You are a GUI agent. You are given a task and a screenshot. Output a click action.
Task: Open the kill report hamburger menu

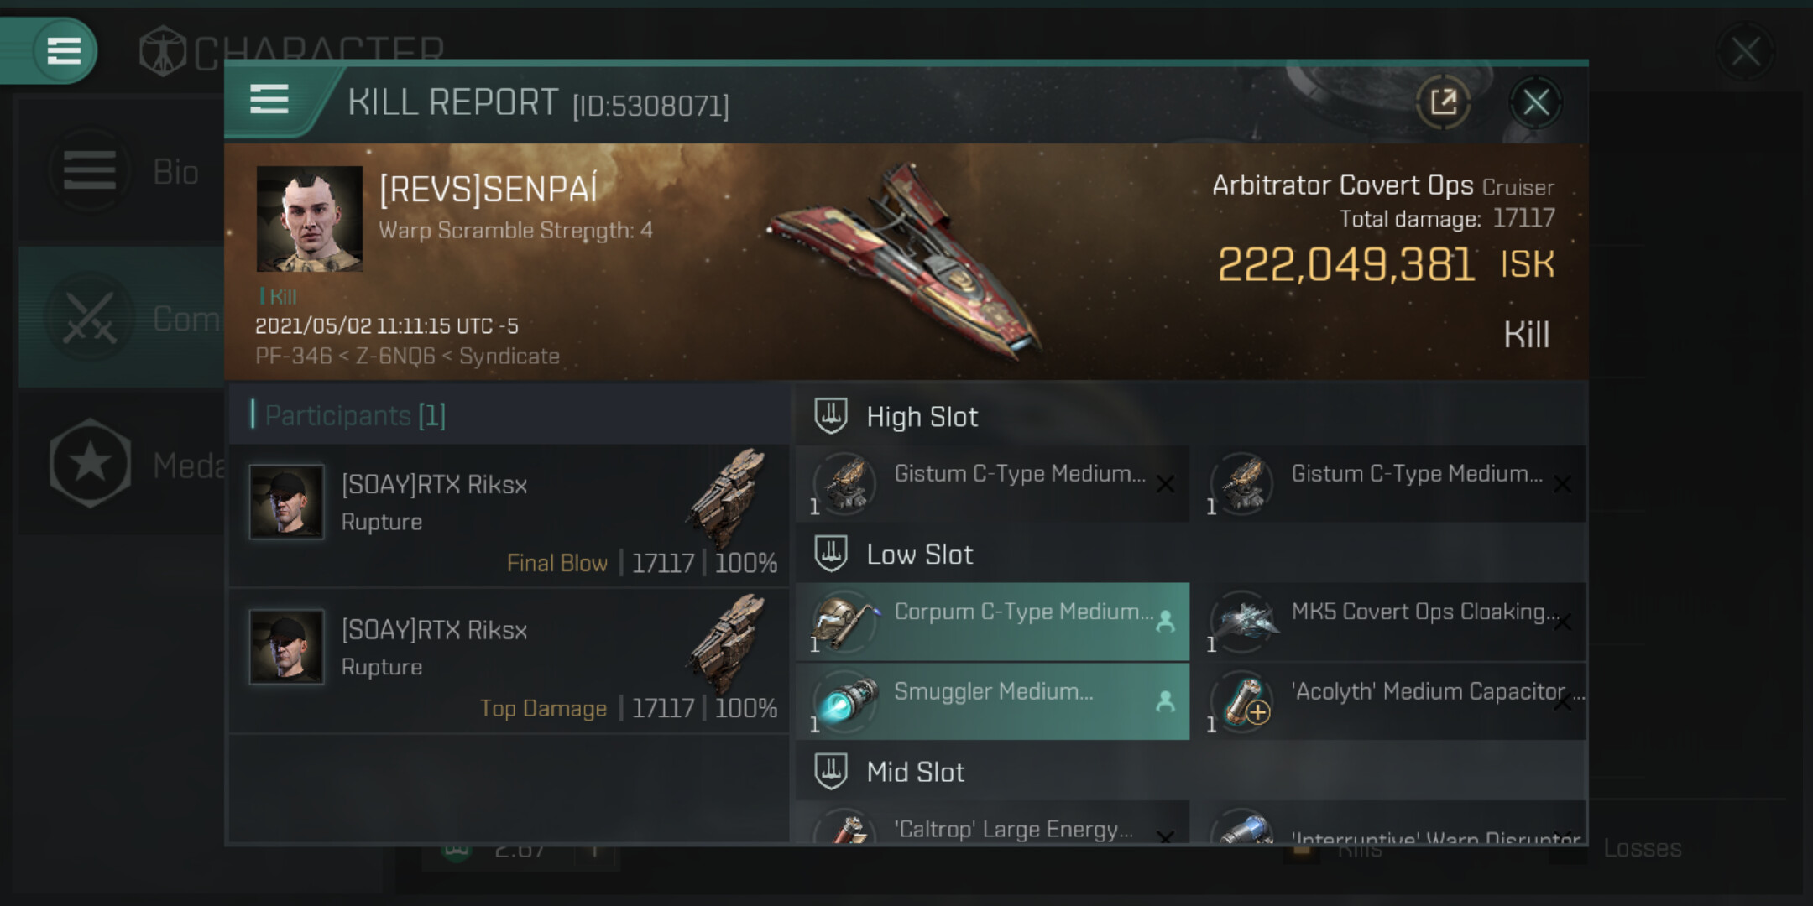point(269,100)
